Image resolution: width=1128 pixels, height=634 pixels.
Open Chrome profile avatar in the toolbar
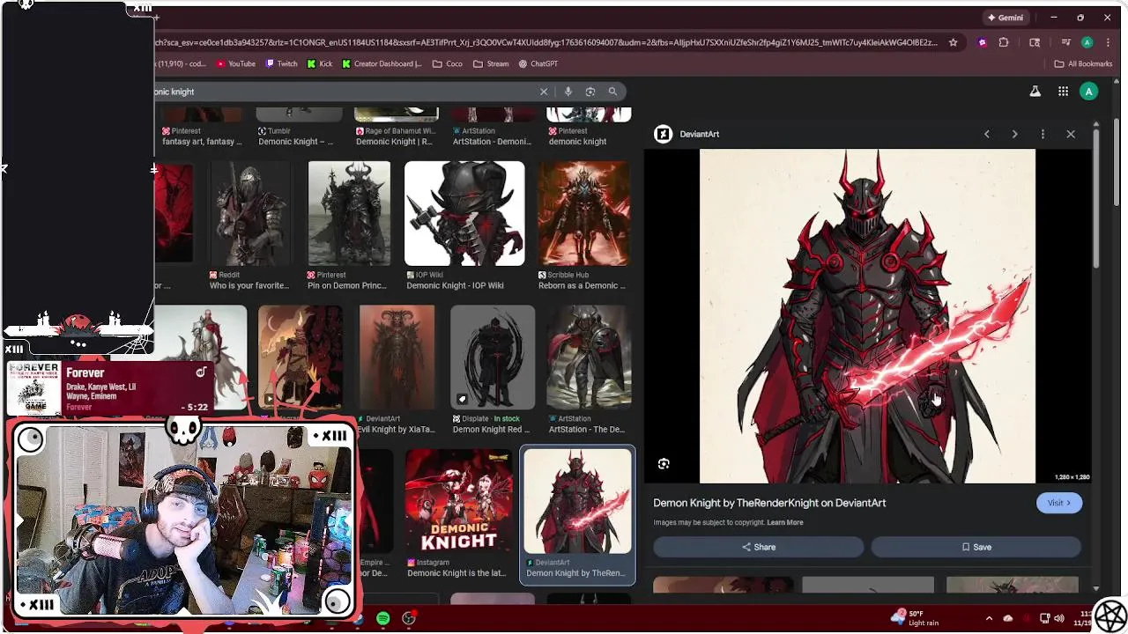click(x=1087, y=42)
